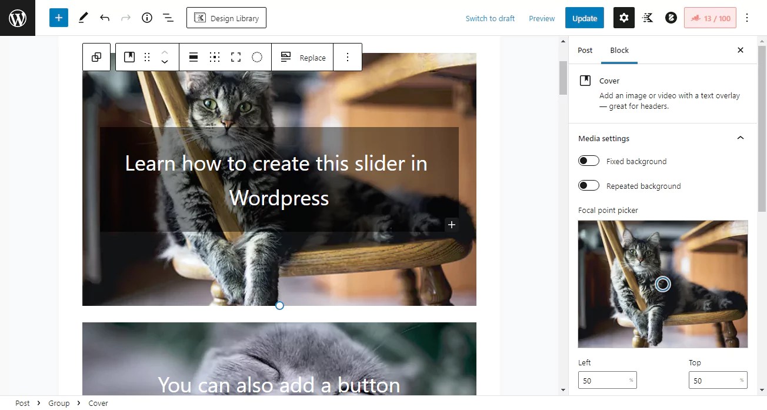Open the Cover block alignment control

(193, 57)
